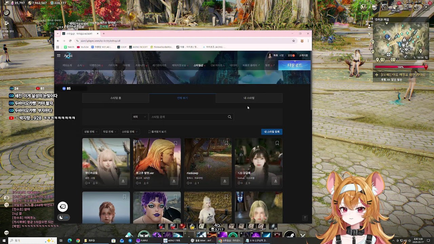Expand the 제목 search type dropdown
This screenshot has width=434, height=244.
(139, 117)
